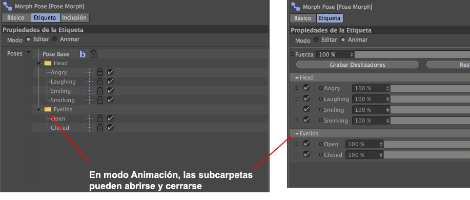Click the target icon for the Laughing pose

[89, 82]
